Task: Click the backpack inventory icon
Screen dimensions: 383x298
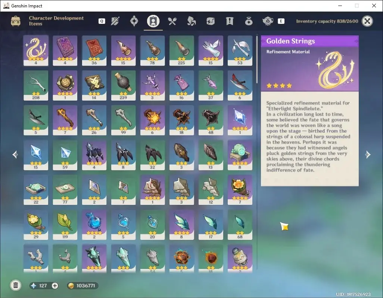Action: click(16, 21)
